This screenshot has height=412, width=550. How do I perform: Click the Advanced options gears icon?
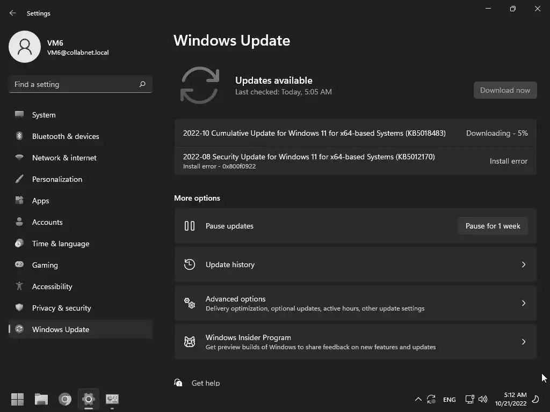pos(190,303)
